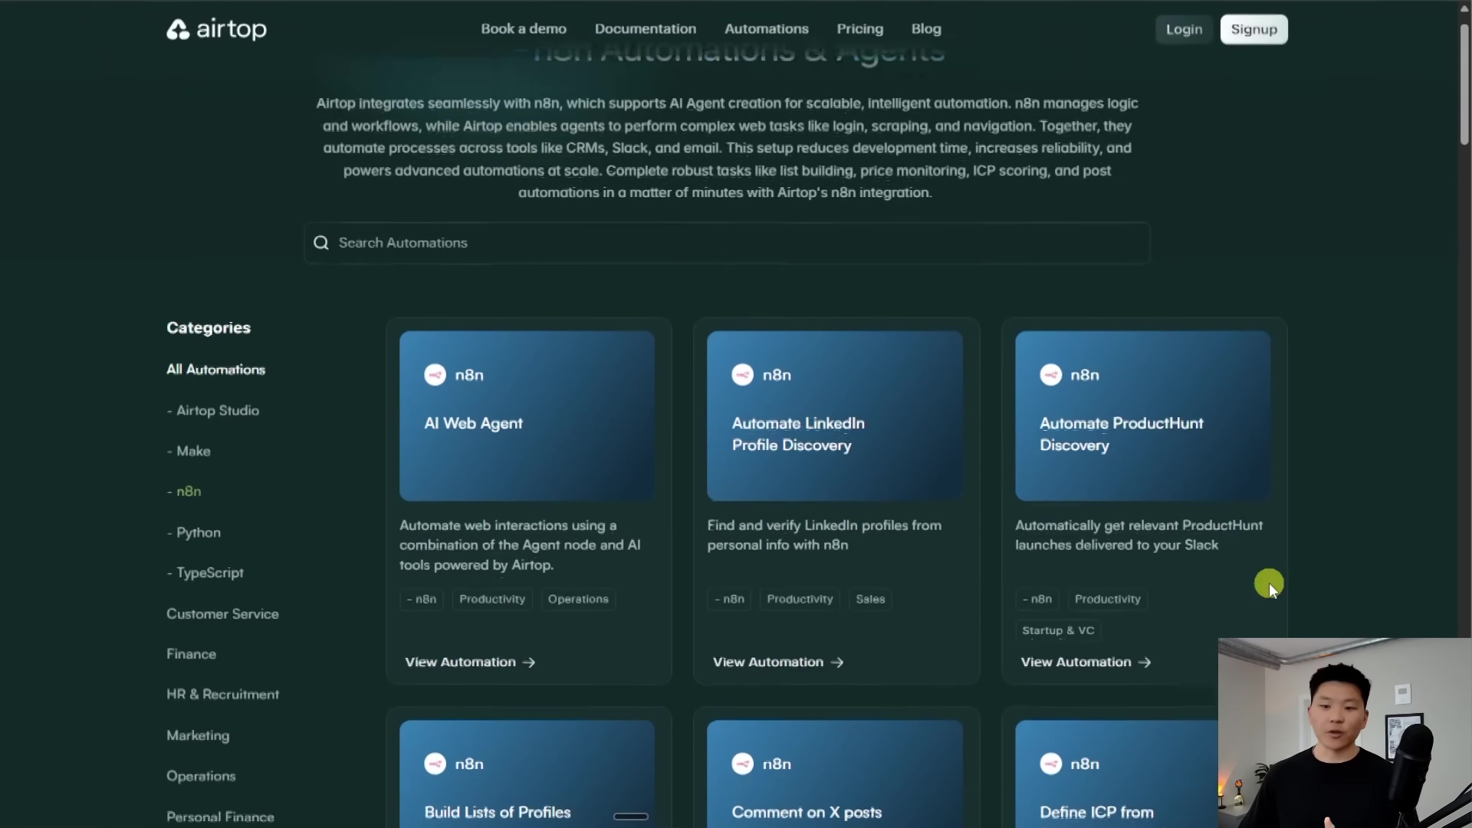Open Book a demo page

click(x=524, y=29)
